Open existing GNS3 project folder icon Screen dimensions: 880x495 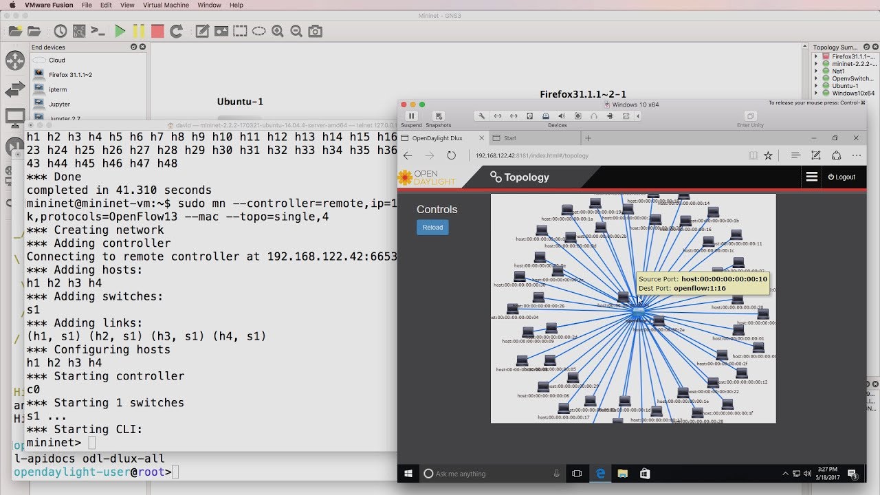pyautogui.click(x=34, y=31)
